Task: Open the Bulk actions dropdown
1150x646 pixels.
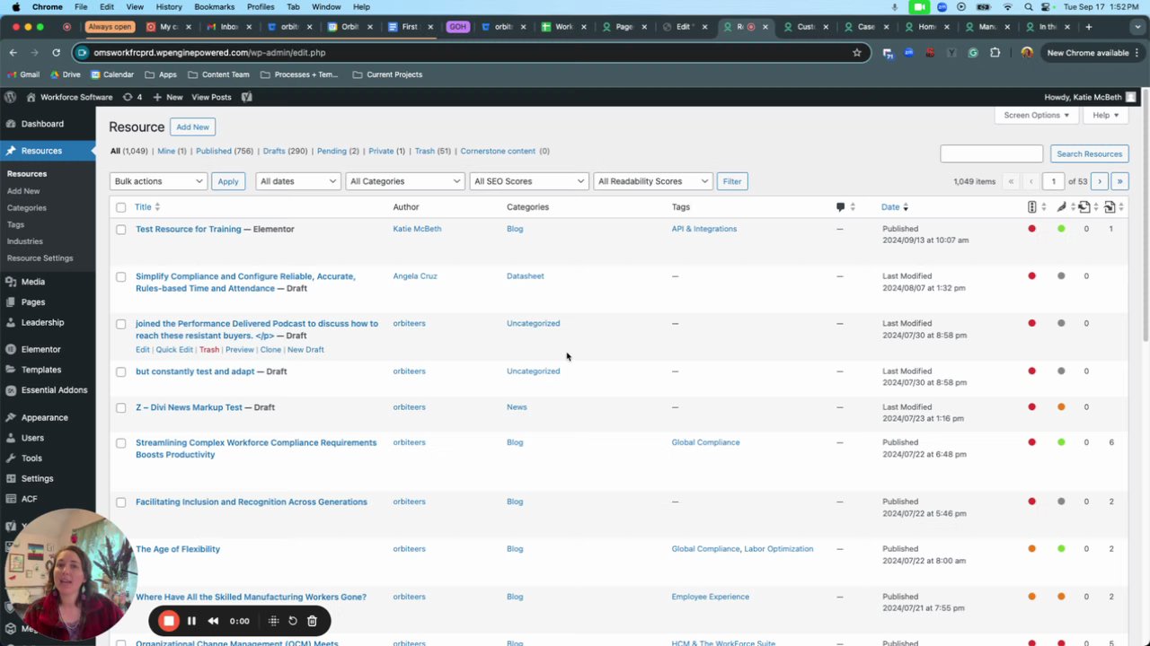Action: coord(158,181)
